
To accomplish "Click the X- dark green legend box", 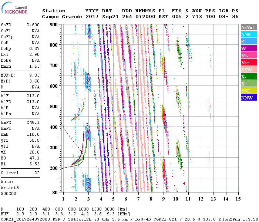I will 247,77.
